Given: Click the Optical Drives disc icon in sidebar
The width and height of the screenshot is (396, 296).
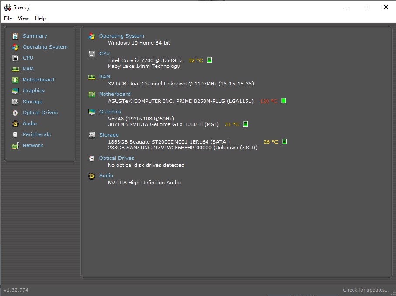Looking at the screenshot, I should 15,113.
